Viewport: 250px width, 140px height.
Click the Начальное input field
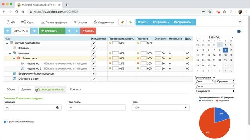pos(96,107)
